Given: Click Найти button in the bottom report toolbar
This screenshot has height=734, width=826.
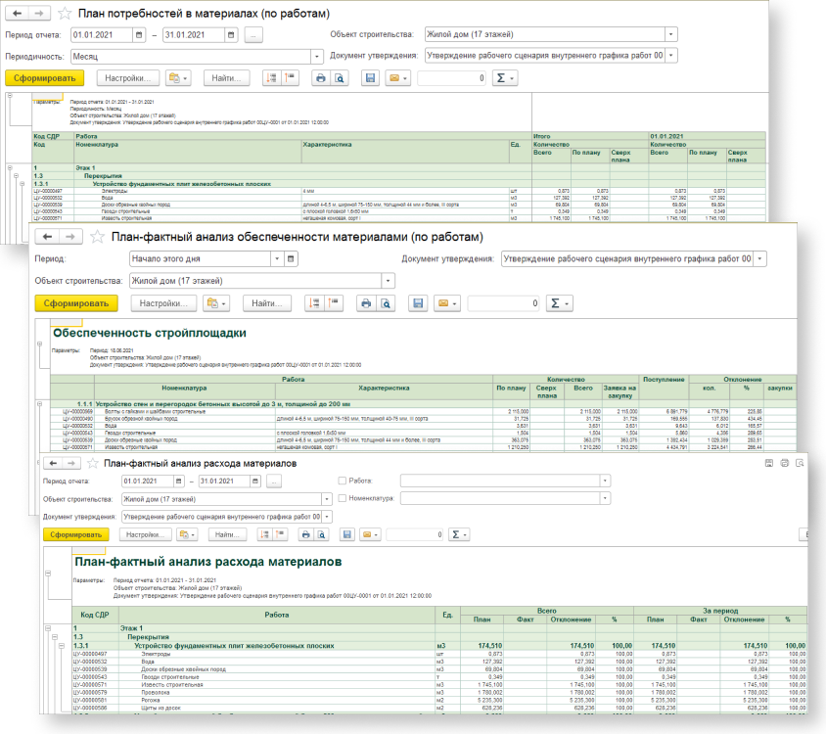Looking at the screenshot, I should 228,534.
